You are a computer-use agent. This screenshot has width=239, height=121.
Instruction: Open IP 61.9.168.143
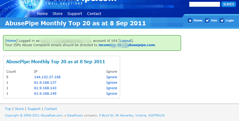(45, 88)
